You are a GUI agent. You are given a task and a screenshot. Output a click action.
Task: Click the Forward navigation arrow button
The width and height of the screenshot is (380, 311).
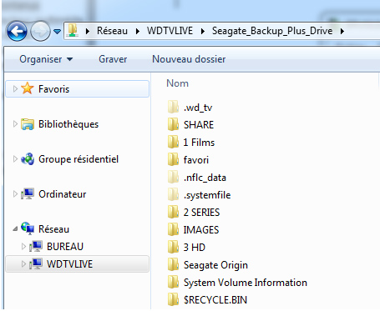40,31
